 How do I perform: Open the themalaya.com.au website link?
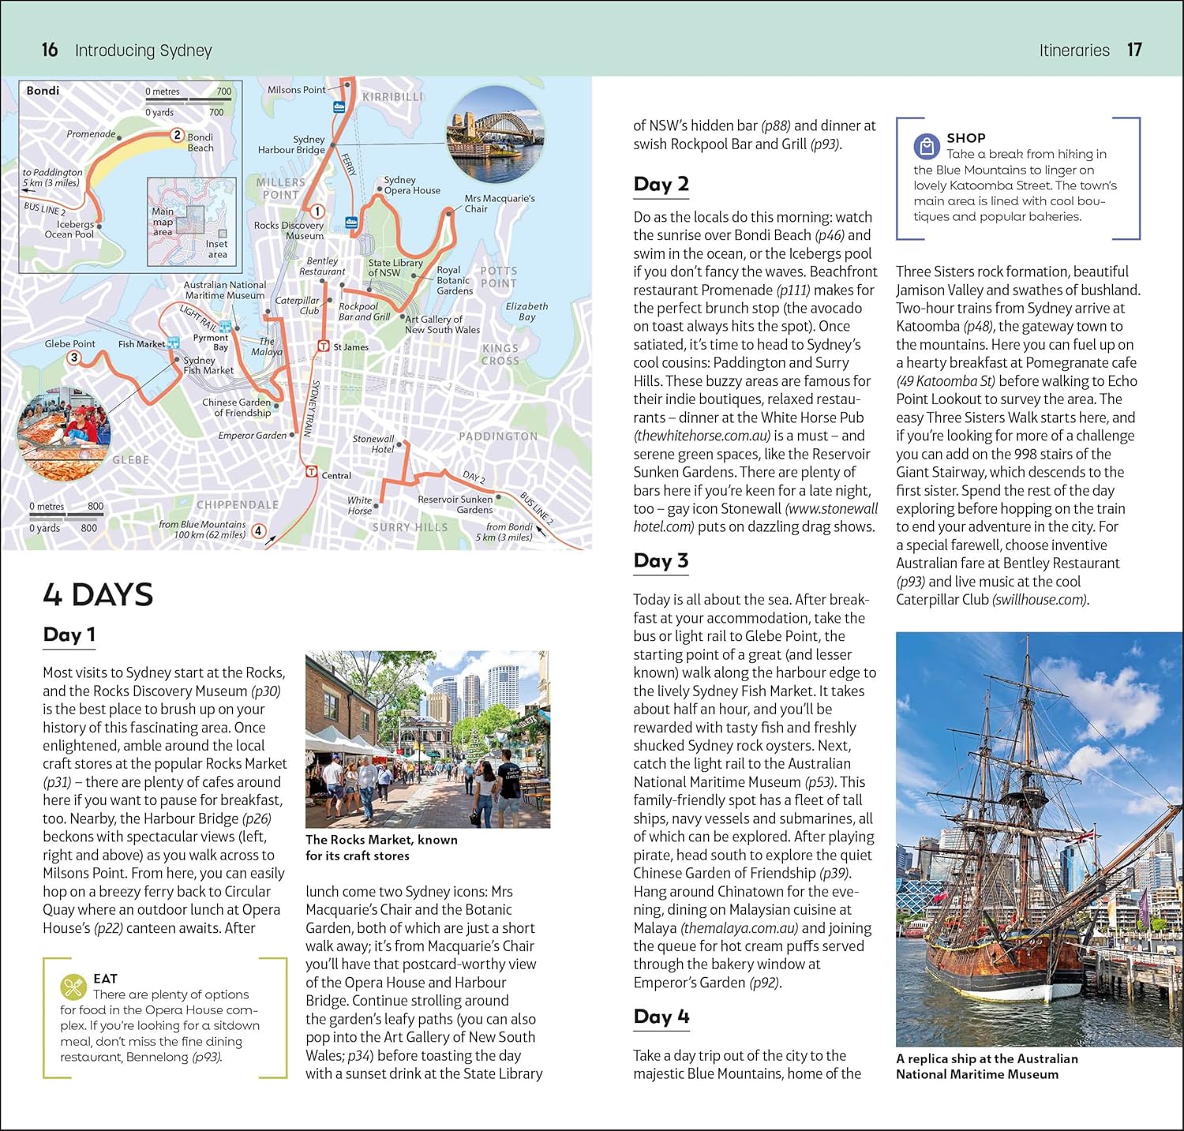[x=739, y=928]
